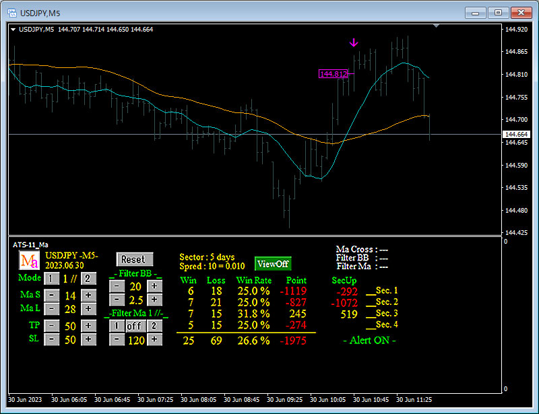Select Mode 2 button
Image resolution: width=539 pixels, height=414 pixels.
[x=88, y=278]
